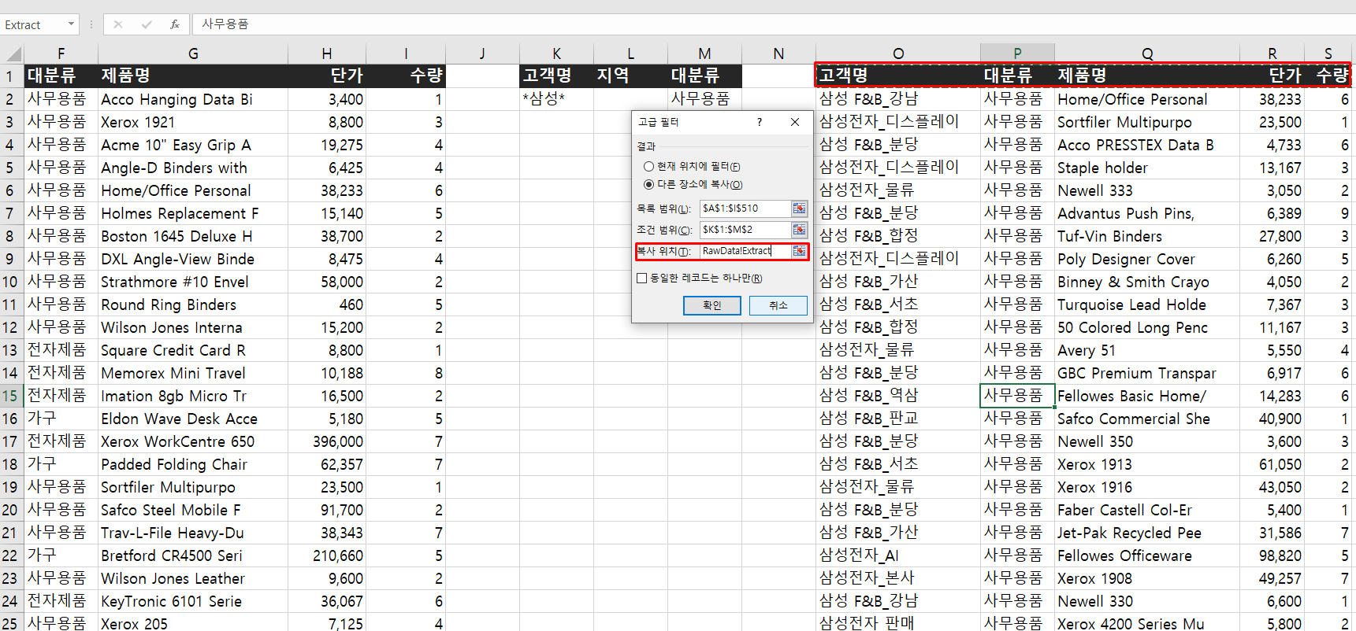The image size is (1356, 631).
Task: Click the help question mark in 고급 필터 dialog
Action: pos(759,122)
